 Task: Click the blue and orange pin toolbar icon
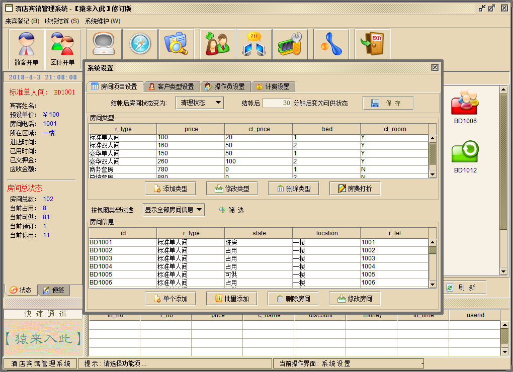pyautogui.click(x=331, y=44)
